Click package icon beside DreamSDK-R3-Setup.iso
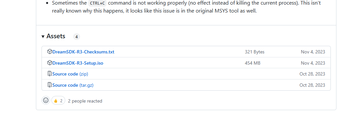Screen dimensions: 344x122 [49, 63]
